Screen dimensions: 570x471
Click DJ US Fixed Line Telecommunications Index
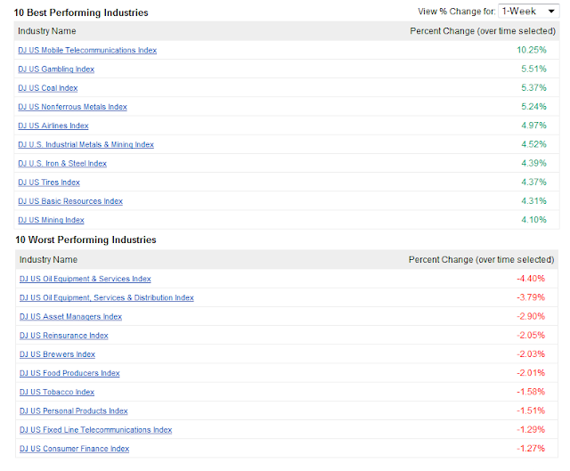(96, 430)
